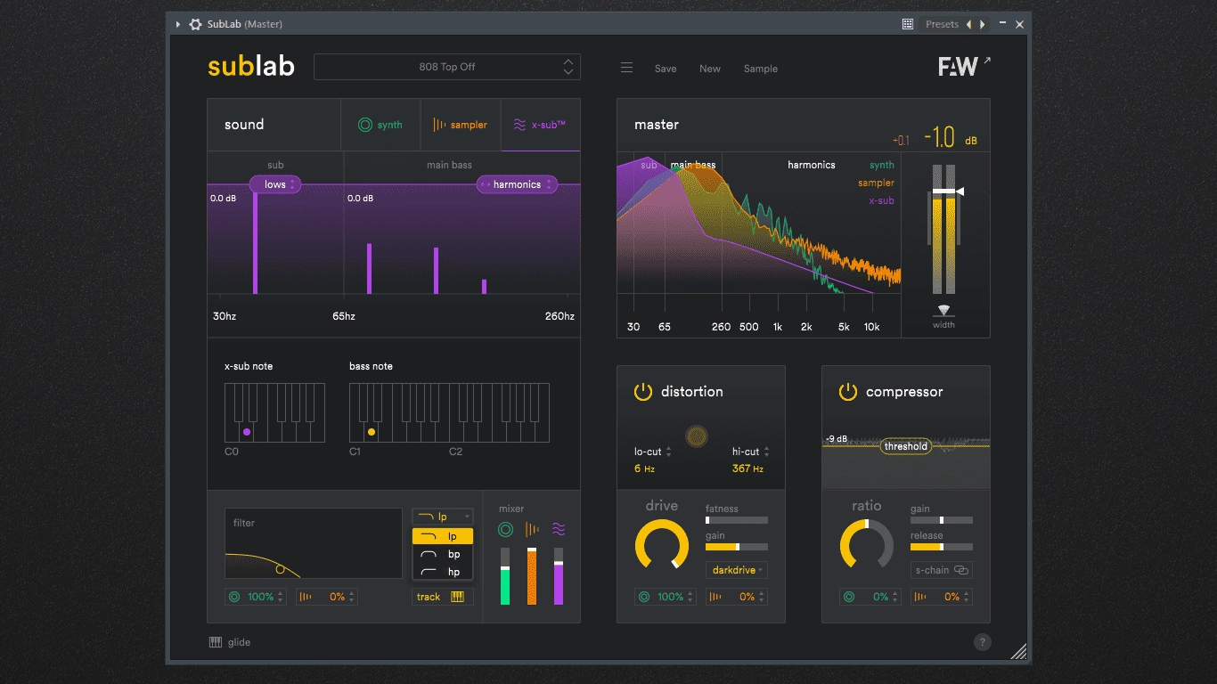The height and width of the screenshot is (684, 1217).
Task: Toggle the s-chain sidechain button
Action: [942, 570]
